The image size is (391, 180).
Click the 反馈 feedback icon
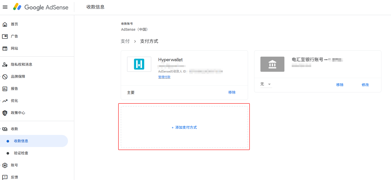point(5,177)
